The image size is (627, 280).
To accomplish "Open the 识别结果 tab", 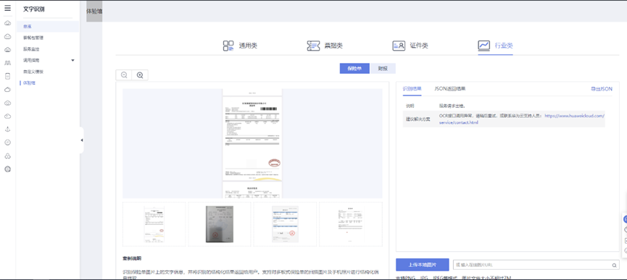I will coord(412,89).
